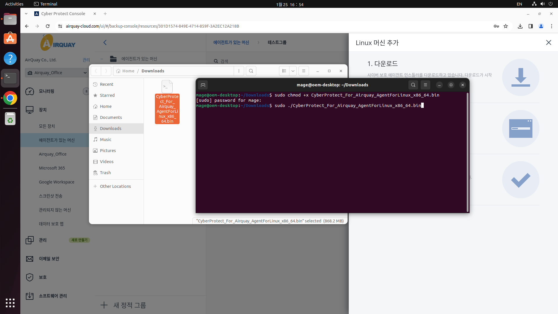The height and width of the screenshot is (314, 558).
Task: Toggle list view in file manager
Action: pyautogui.click(x=284, y=71)
